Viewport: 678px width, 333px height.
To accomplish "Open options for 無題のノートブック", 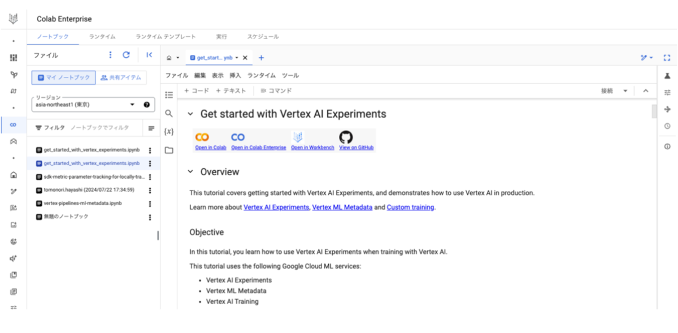I will [x=150, y=217].
